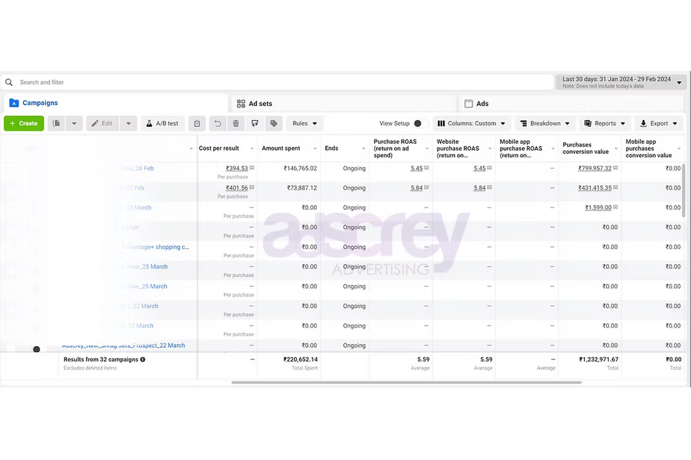Expand the Columns: Custom dropdown
691x460 pixels.
pyautogui.click(x=471, y=123)
